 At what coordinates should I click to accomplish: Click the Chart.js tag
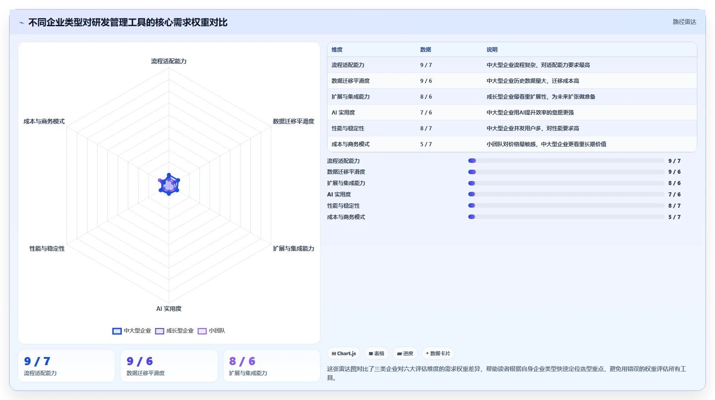pos(344,353)
